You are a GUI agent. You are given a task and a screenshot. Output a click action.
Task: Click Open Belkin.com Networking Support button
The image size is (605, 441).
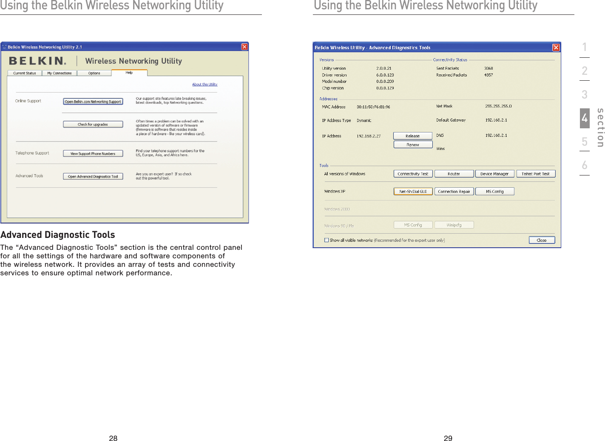point(93,102)
